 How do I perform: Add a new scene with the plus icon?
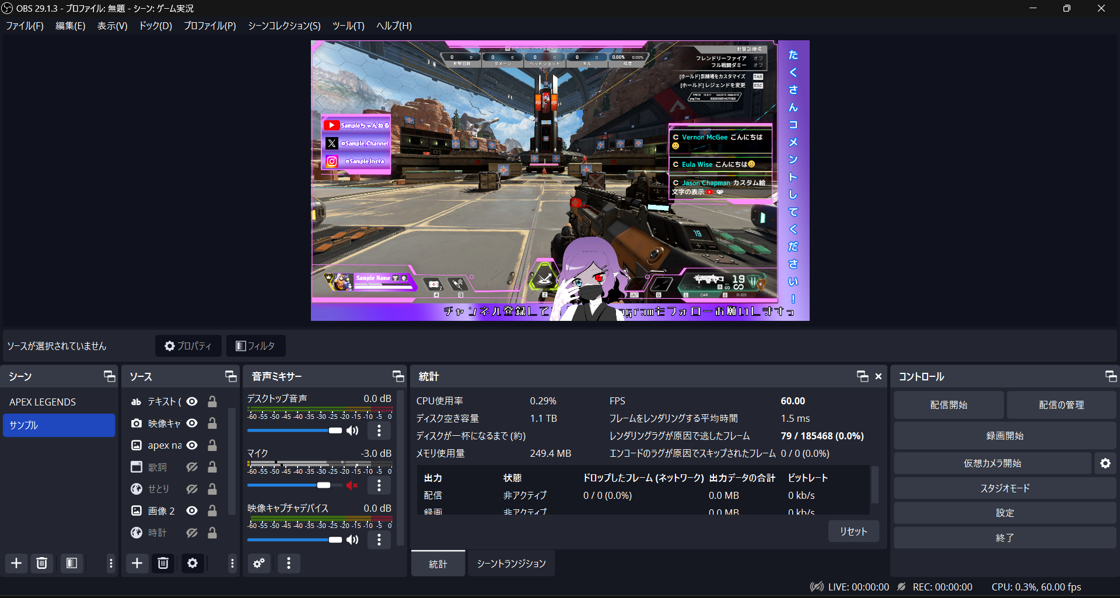pos(16,563)
